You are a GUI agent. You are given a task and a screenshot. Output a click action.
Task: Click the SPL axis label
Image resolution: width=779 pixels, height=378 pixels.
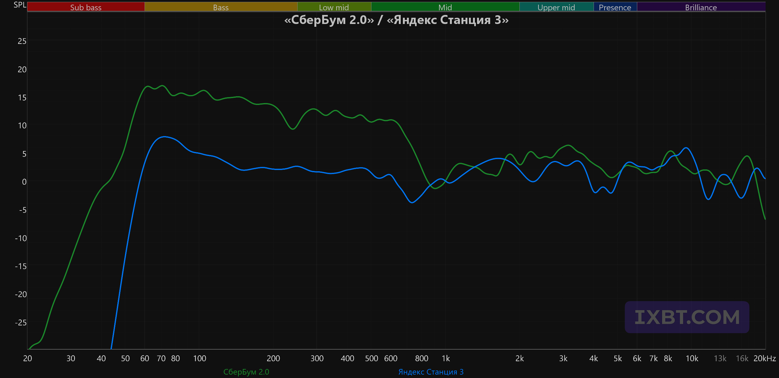[x=20, y=5]
